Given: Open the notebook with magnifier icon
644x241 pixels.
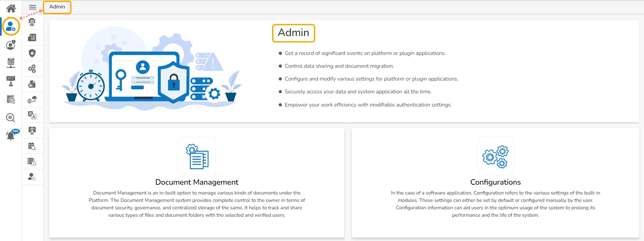Looking at the screenshot, I should (11, 99).
